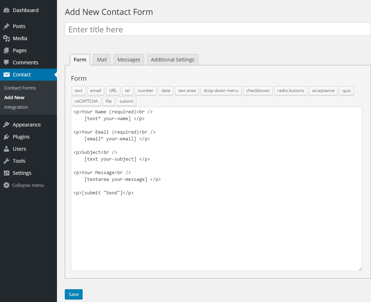Open the Appearance paintbrush icon
The width and height of the screenshot is (371, 302).
[7, 124]
